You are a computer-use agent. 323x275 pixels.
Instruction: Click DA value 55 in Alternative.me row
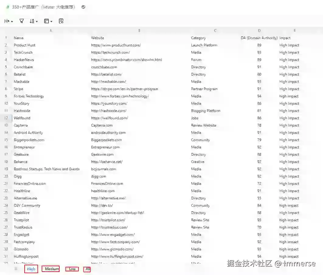[x=259, y=198]
